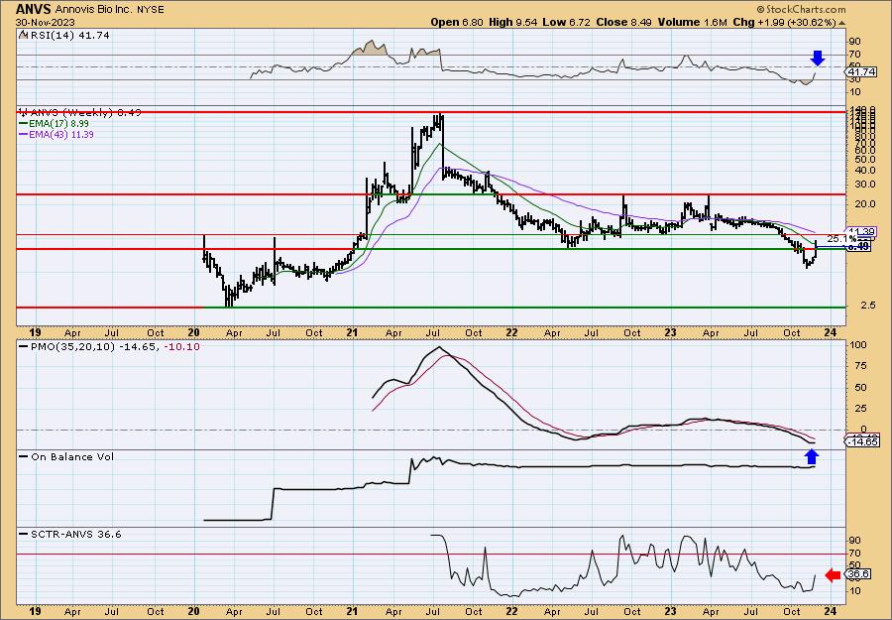Click the 36.6 SCTR value tag on the axis
The height and width of the screenshot is (620, 892).
click(x=859, y=574)
